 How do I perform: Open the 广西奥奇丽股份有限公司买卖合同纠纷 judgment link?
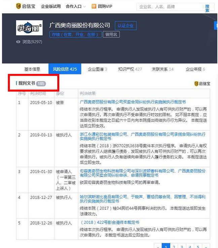click(x=133, y=102)
